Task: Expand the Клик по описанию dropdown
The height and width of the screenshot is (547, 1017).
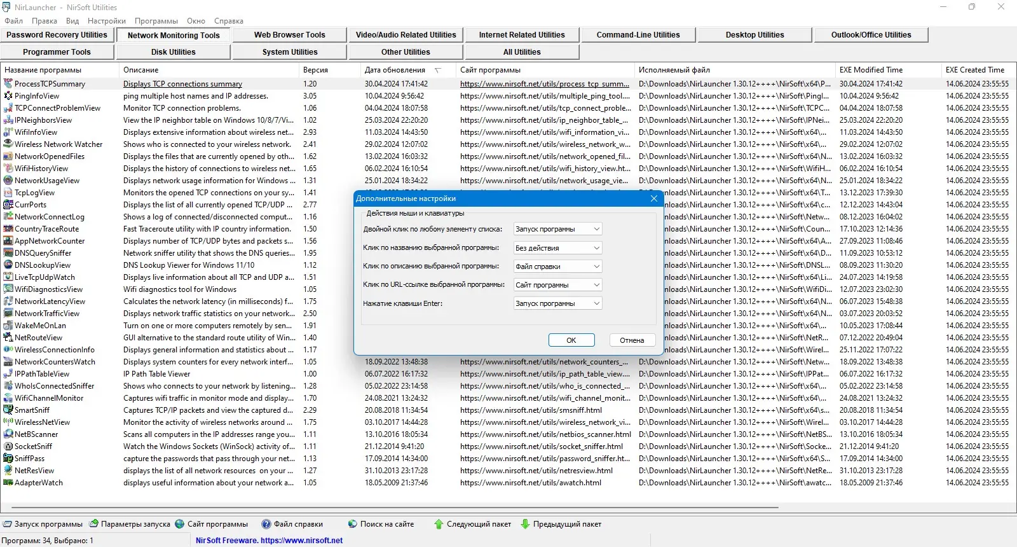Action: click(557, 267)
